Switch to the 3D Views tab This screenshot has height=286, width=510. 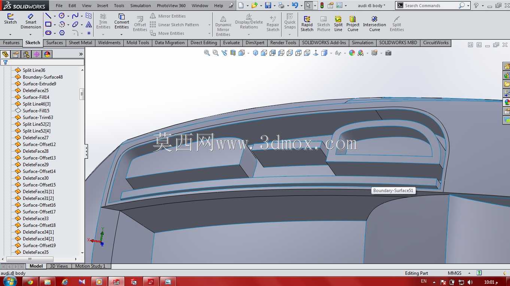(59, 266)
